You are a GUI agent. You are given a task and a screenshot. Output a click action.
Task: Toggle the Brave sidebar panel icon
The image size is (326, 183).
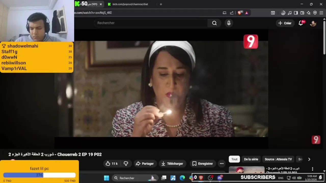[296, 13]
